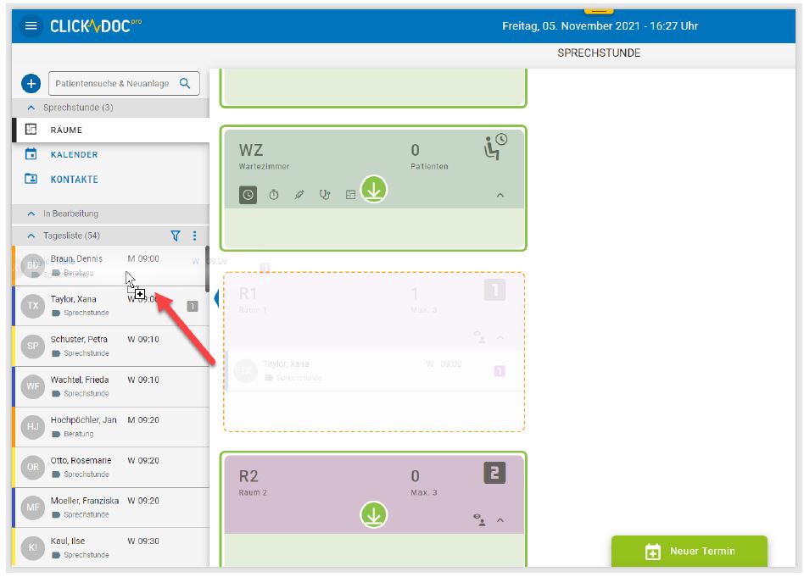Toggle the room layout icon in Wartezimmer
The height and width of the screenshot is (577, 804).
[350, 195]
